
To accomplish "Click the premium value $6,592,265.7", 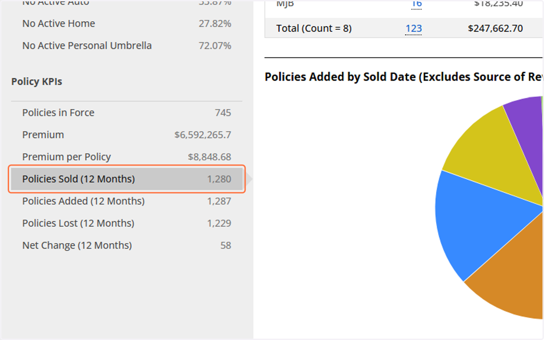I will pyautogui.click(x=203, y=135).
